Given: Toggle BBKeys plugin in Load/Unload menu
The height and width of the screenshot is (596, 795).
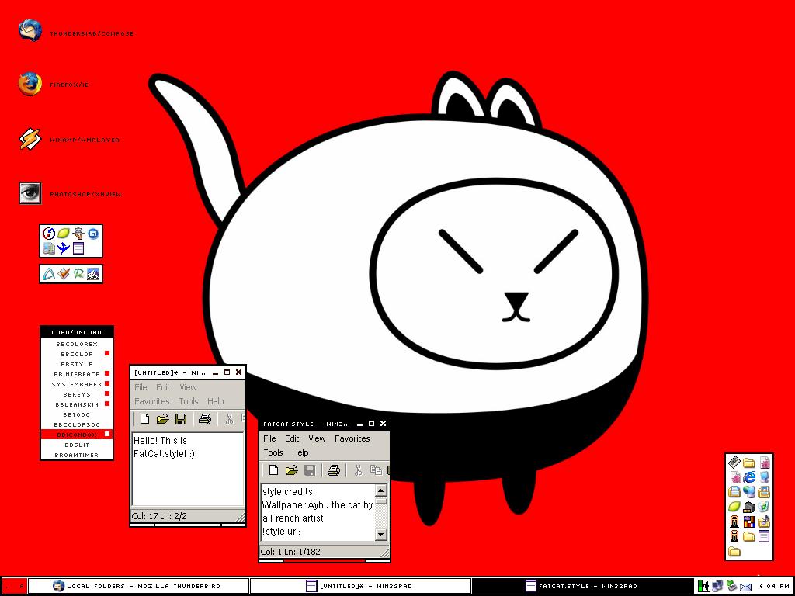Looking at the screenshot, I should 77,394.
